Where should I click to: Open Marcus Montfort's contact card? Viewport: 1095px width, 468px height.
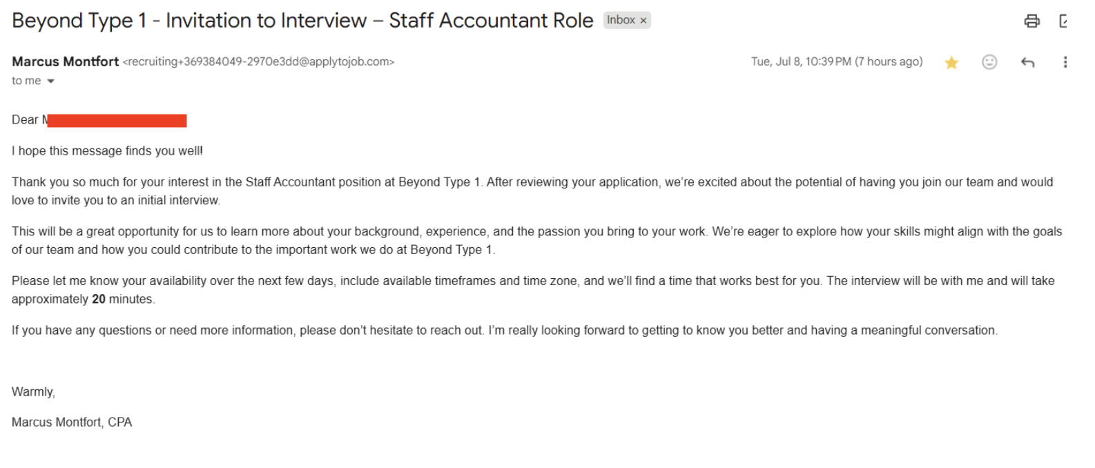point(64,61)
